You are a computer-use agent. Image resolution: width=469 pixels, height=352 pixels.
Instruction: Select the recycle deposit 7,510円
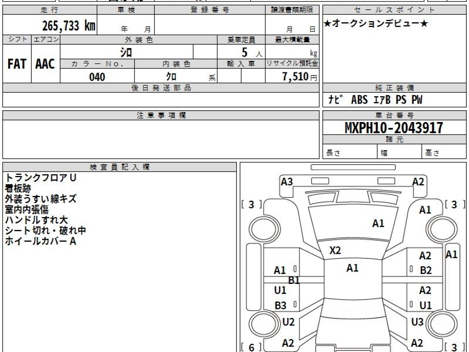coord(300,77)
